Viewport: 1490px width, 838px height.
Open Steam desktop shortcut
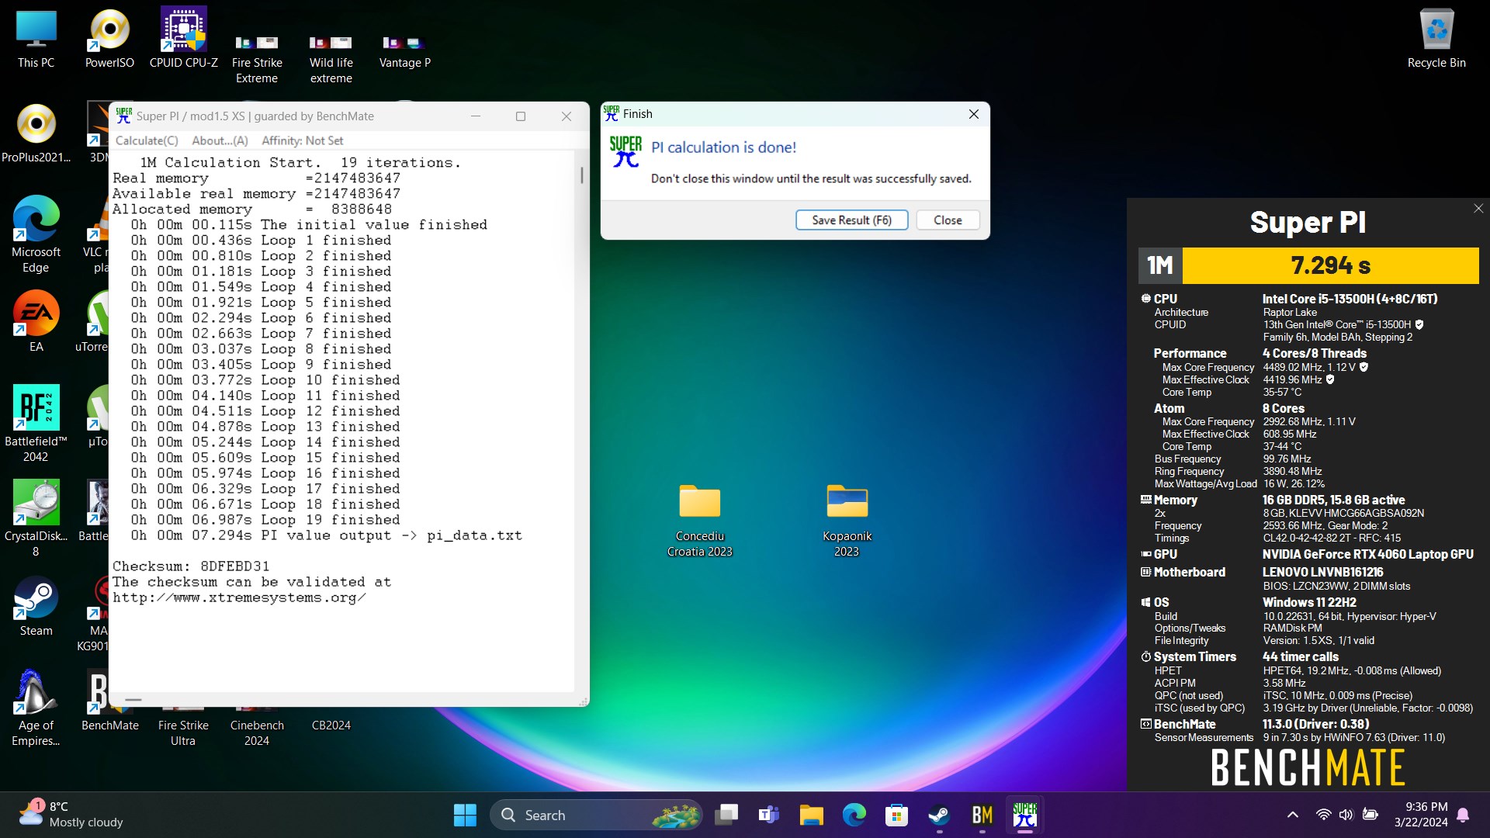tap(36, 607)
